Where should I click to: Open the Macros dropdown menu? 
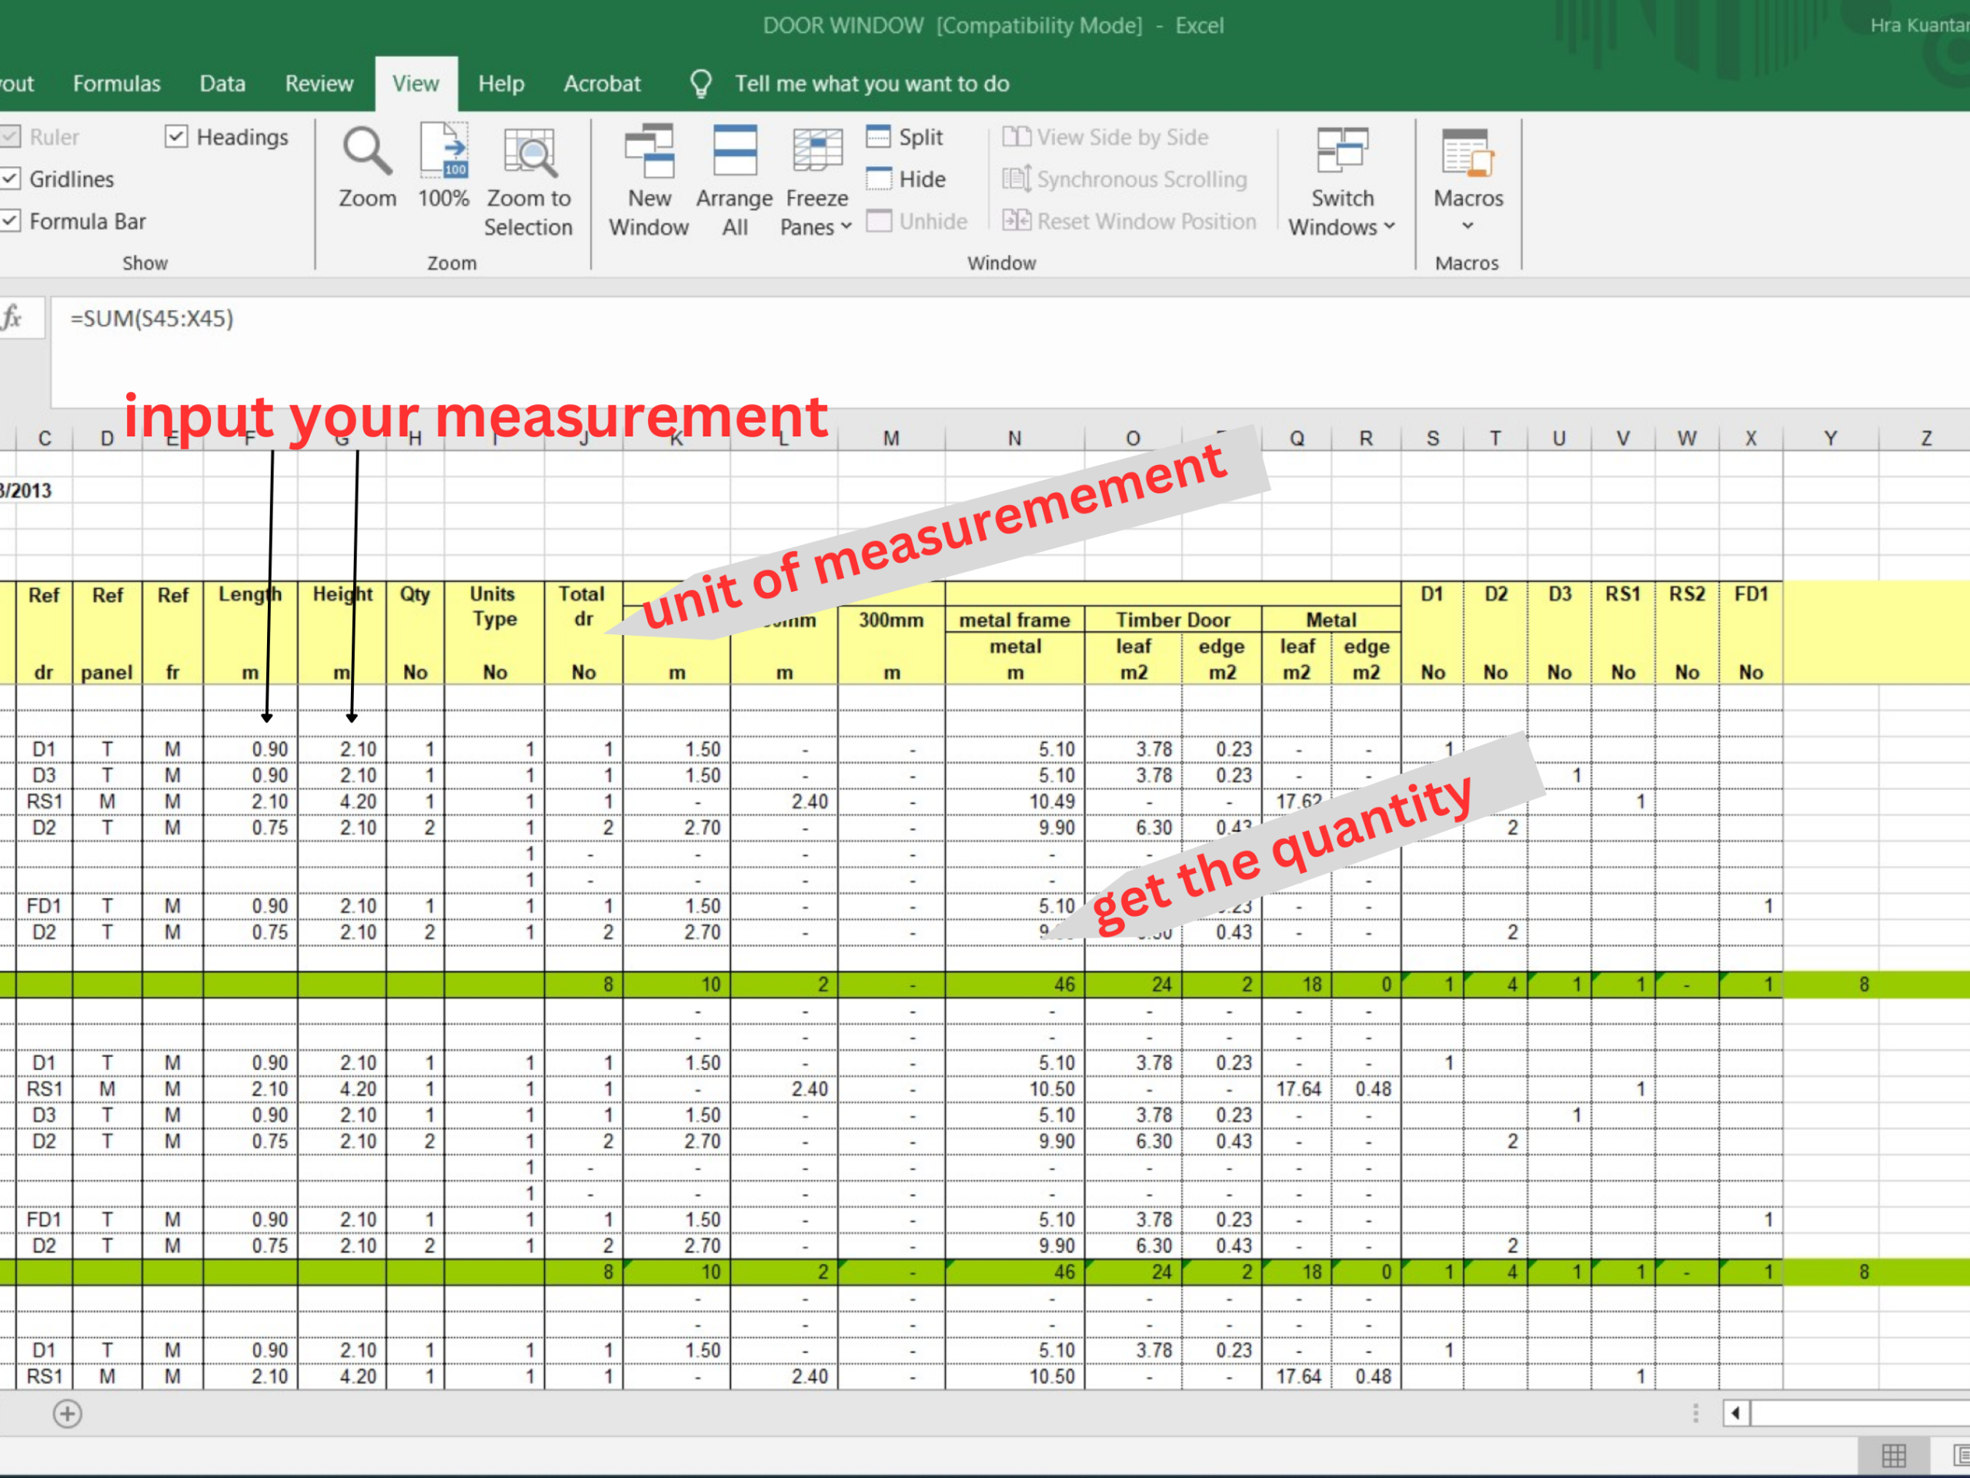pyautogui.click(x=1467, y=226)
